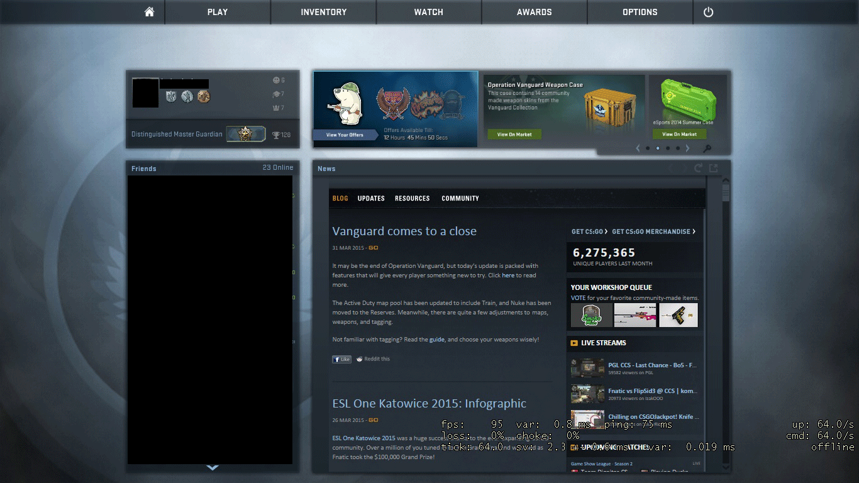Click the graduation cap teacher commendation icon
This screenshot has width=859, height=483.
pyautogui.click(x=275, y=94)
